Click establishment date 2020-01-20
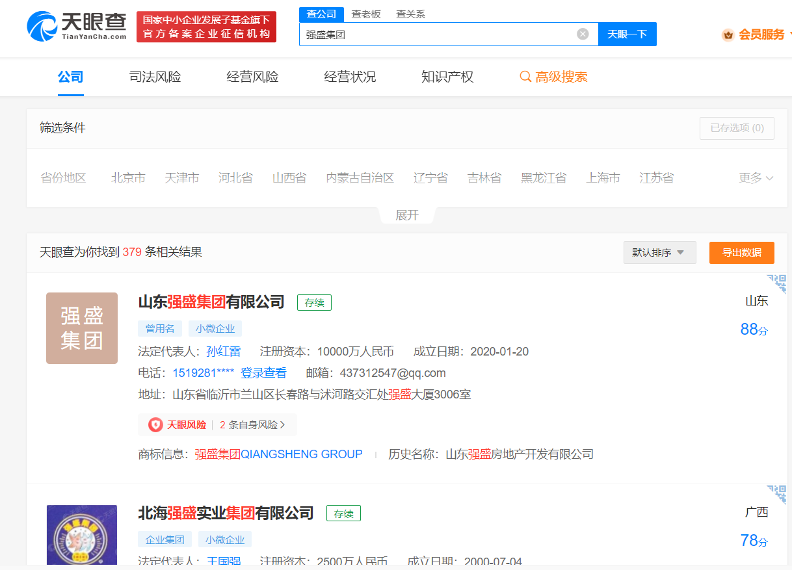This screenshot has height=570, width=792. (499, 352)
